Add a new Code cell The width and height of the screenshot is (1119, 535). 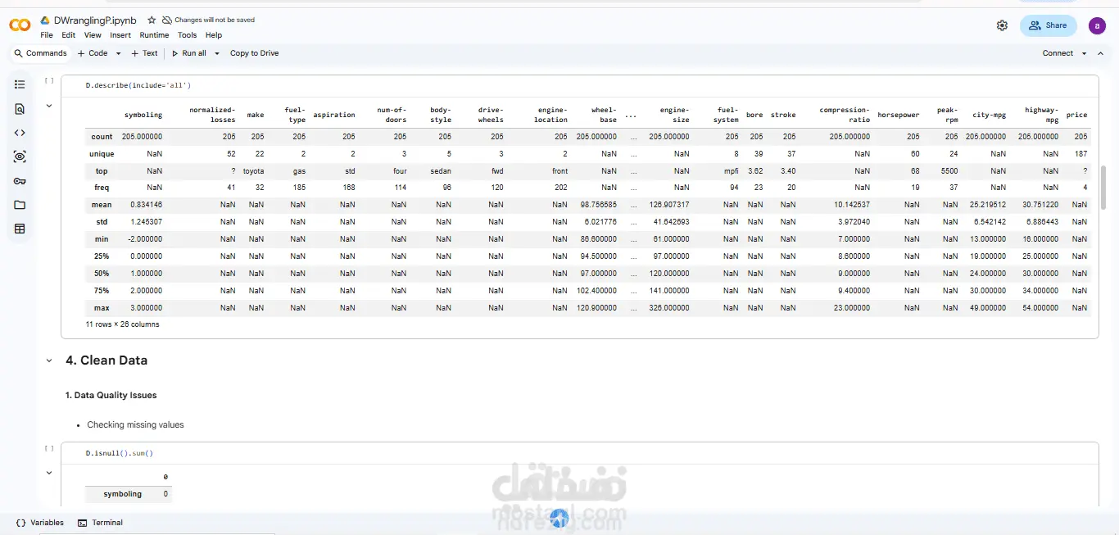[93, 53]
